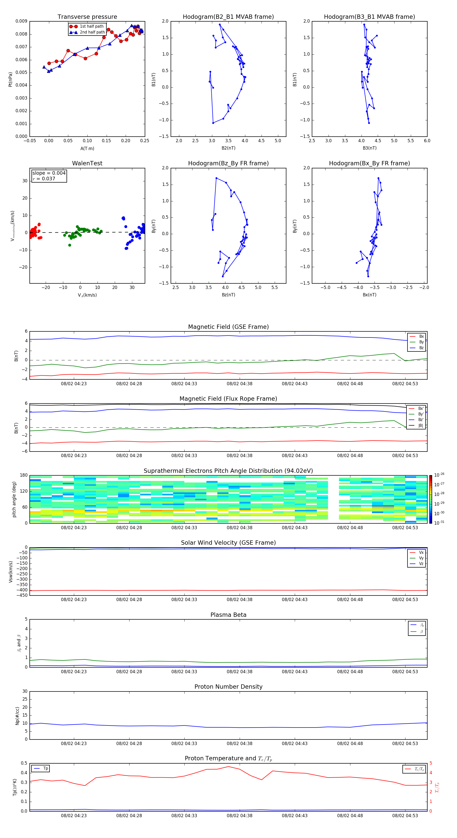Click 'Proton Number Density' plot title

pos(228,687)
